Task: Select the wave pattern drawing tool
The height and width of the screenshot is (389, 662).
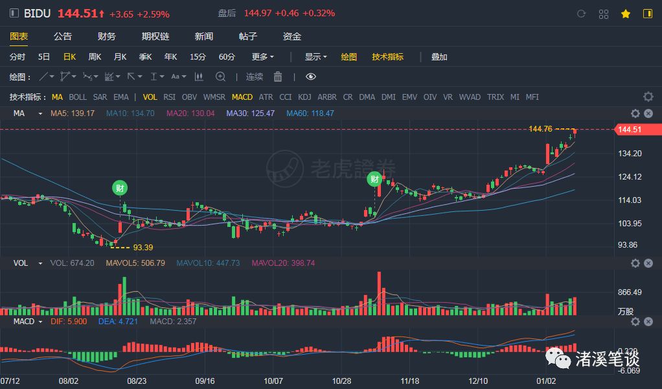Action: click(87, 77)
